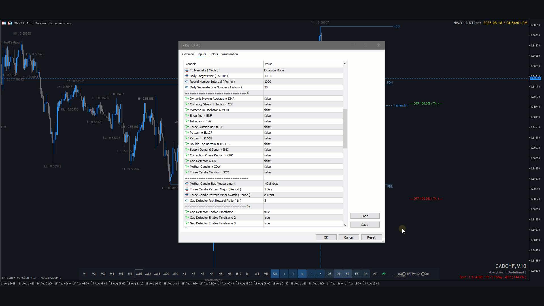Screen dimensions: 544x306
Task: Toggle the SR panel button
Action: pyautogui.click(x=347, y=274)
